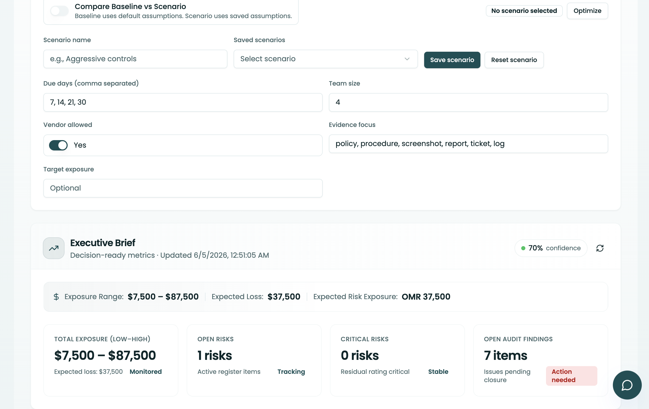Click the OMR 37,500 risk exposure value
Image resolution: width=649 pixels, height=409 pixels.
coord(426,297)
